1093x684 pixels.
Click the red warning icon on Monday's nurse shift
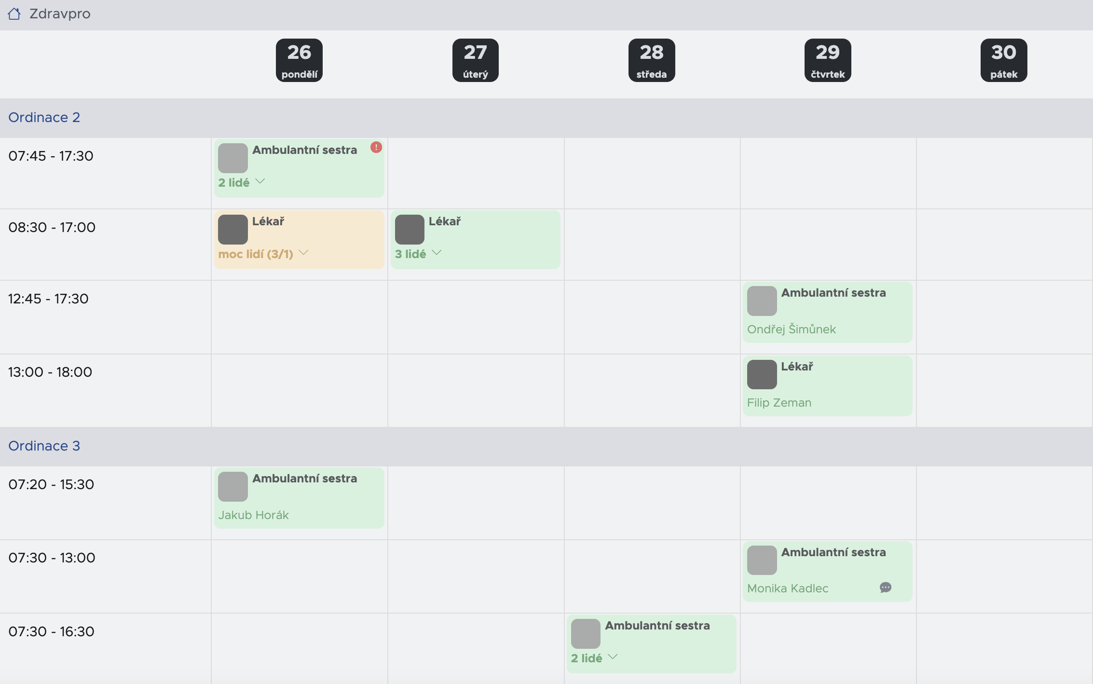pos(376,147)
